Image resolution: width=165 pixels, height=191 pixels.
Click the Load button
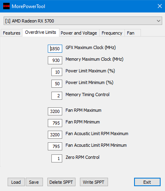point(16,182)
